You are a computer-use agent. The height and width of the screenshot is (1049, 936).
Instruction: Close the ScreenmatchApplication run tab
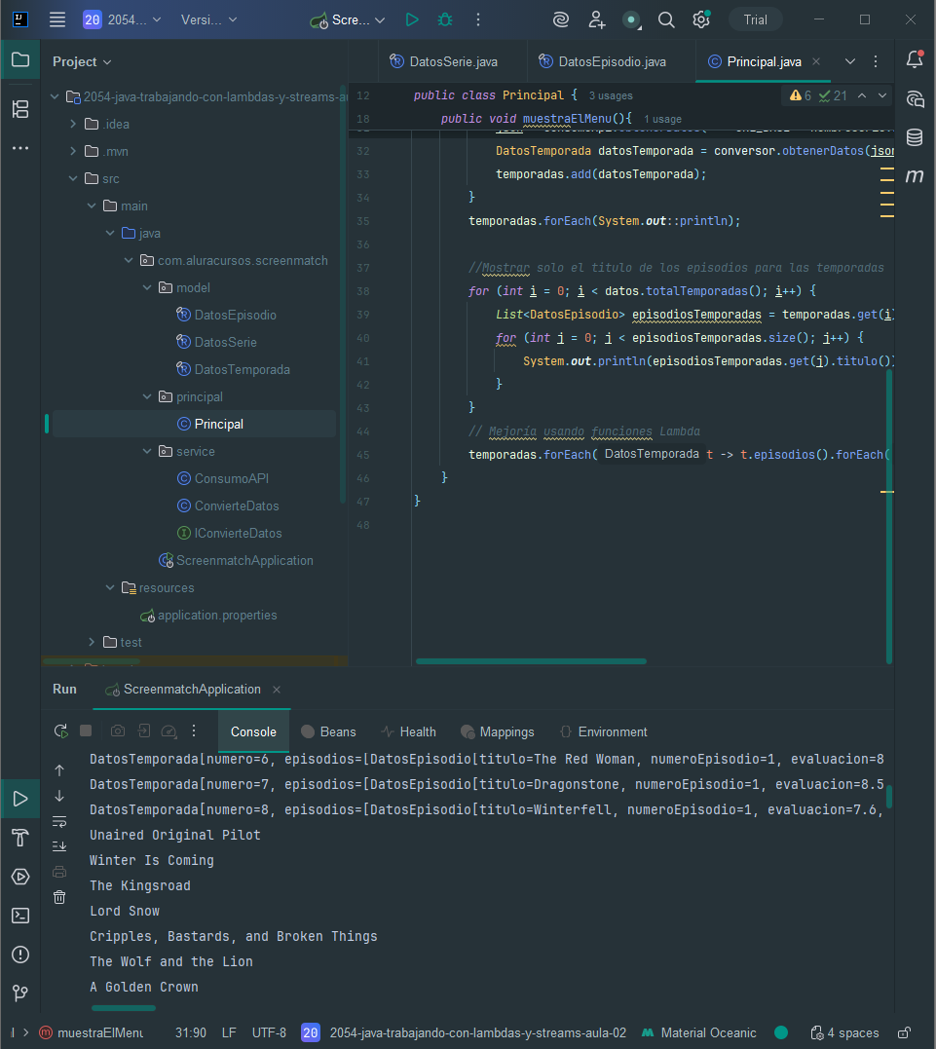tap(277, 689)
